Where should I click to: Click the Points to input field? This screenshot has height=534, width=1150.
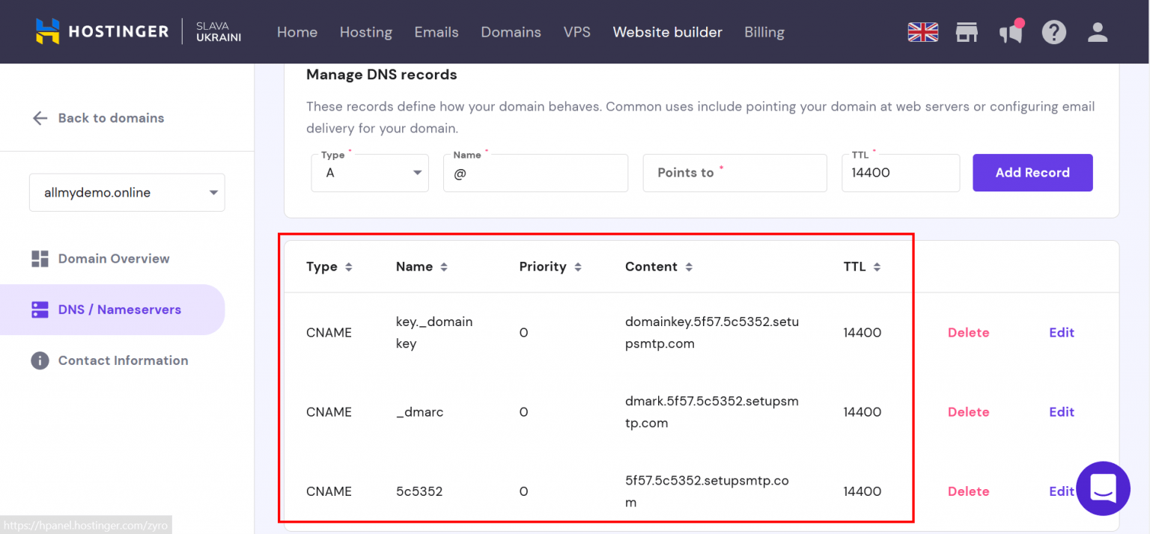click(734, 173)
